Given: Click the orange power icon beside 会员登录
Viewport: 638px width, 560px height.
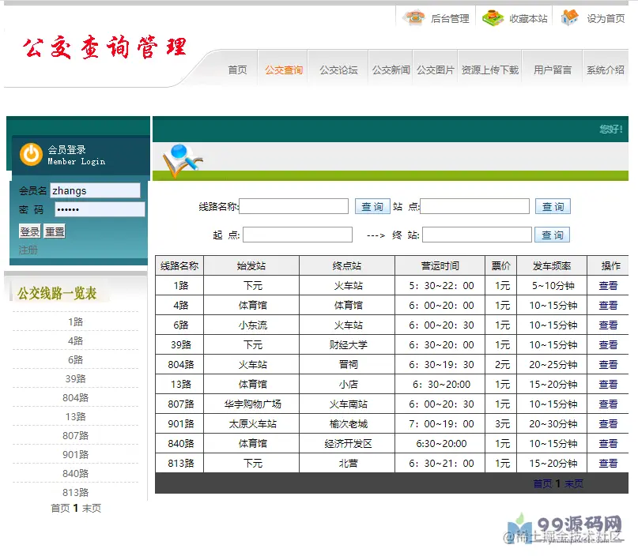Looking at the screenshot, I should 32,155.
